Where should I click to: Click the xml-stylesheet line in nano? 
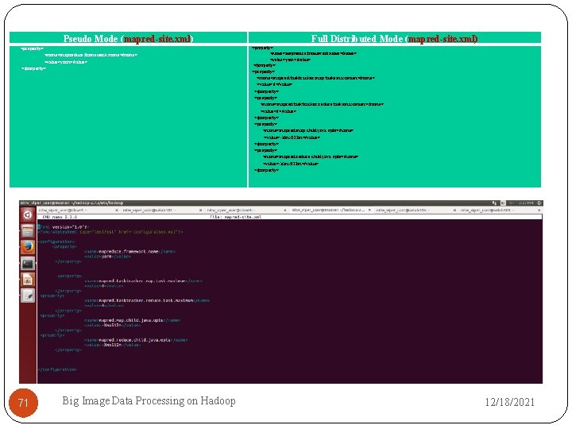pyautogui.click(x=110, y=232)
